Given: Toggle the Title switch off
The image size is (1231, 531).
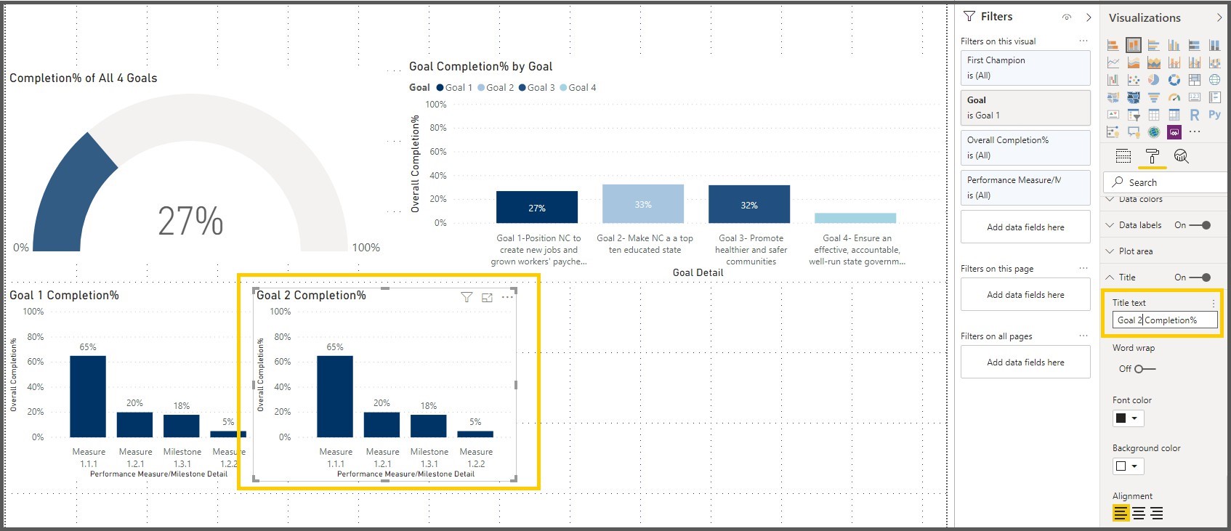Looking at the screenshot, I should (1200, 277).
